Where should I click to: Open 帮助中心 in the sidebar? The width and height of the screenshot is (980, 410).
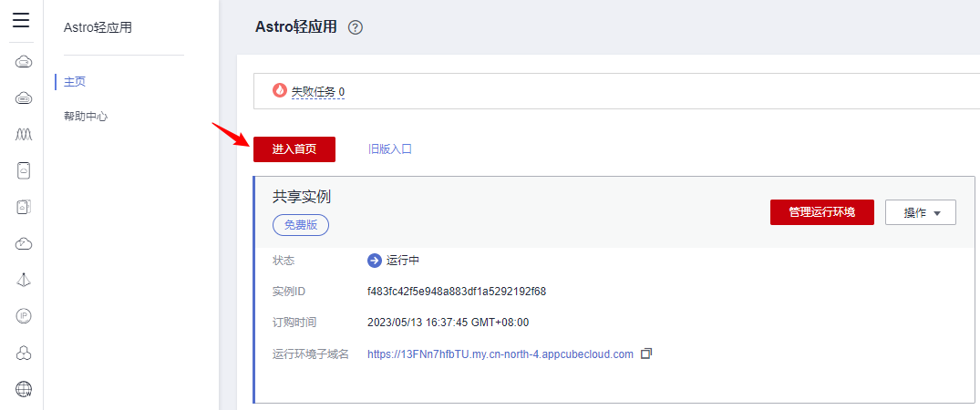86,116
